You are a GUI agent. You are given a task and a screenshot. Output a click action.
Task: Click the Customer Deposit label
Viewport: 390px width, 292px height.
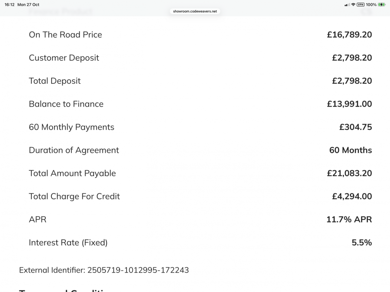64,58
